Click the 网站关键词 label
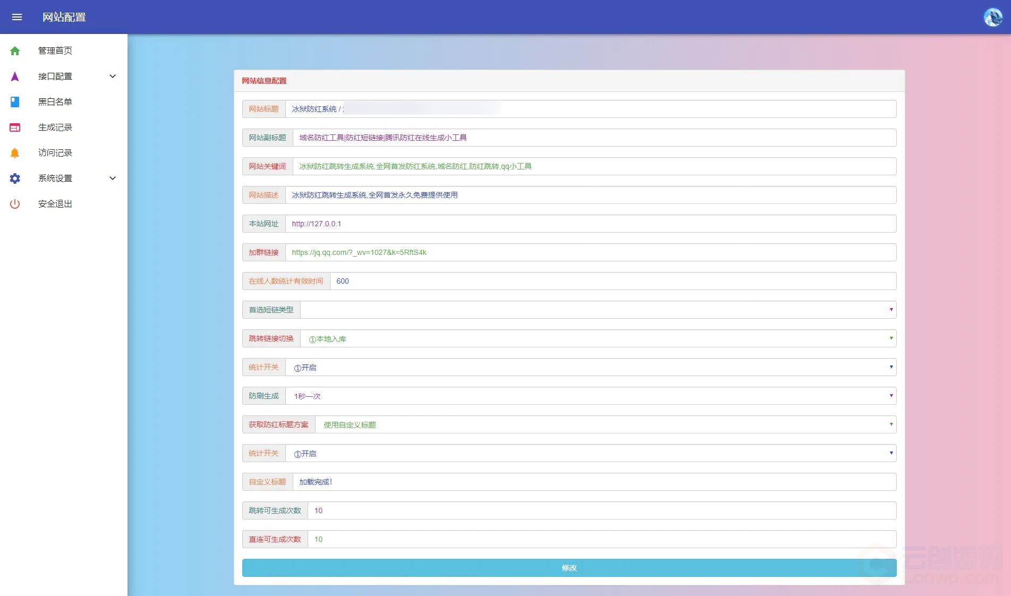Image resolution: width=1011 pixels, height=596 pixels. 267,166
